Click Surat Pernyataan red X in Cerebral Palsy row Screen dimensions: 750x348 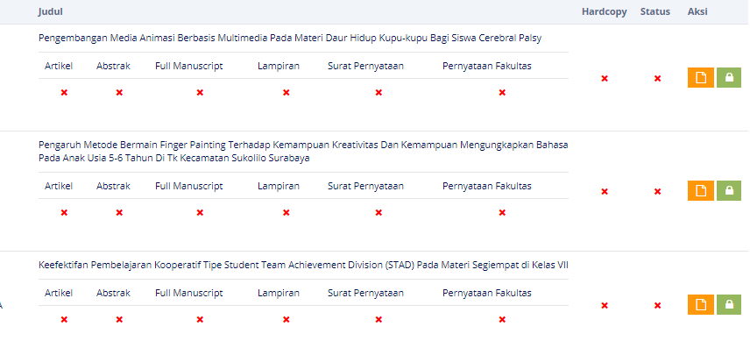379,92
